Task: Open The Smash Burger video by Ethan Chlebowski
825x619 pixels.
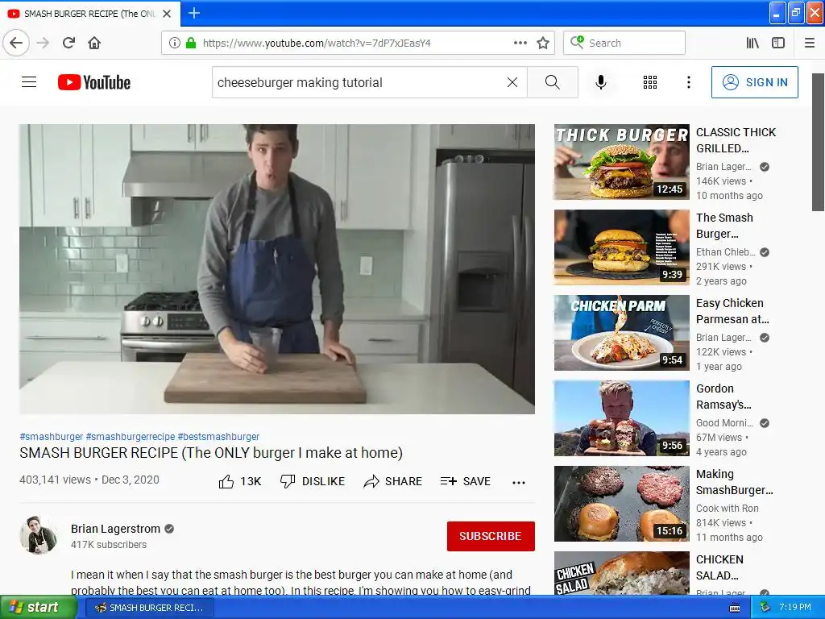Action: [621, 247]
